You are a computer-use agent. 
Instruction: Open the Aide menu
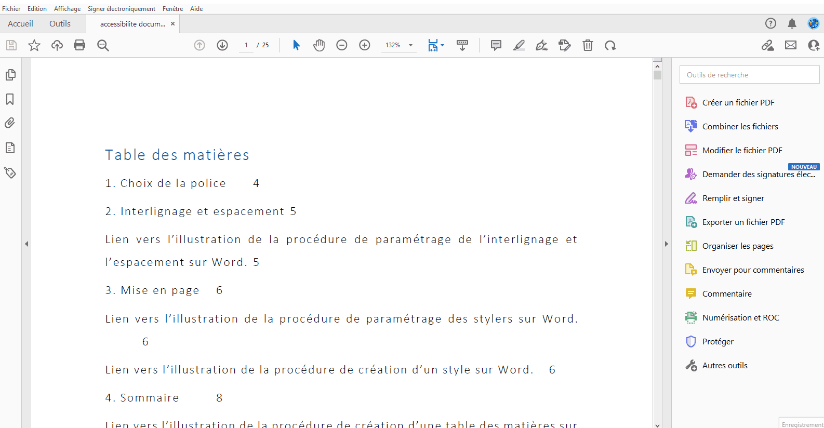(196, 9)
